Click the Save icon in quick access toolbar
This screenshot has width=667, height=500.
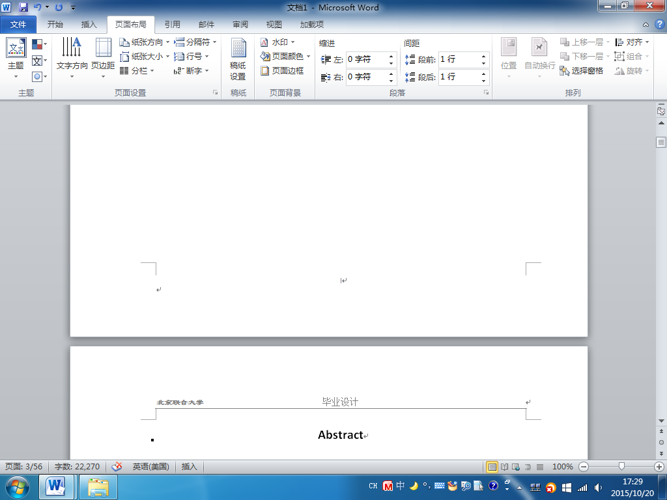pos(23,7)
